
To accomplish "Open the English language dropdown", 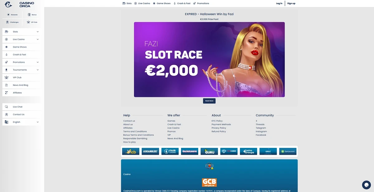I will point(22,122).
